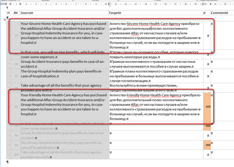Click the empty target cell of row 10

(x=156, y=155)
